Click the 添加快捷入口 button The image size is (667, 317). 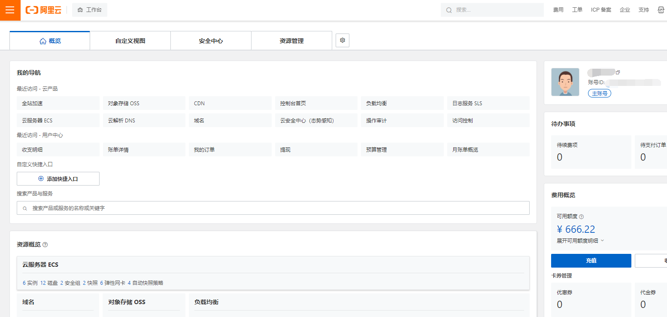coord(58,179)
